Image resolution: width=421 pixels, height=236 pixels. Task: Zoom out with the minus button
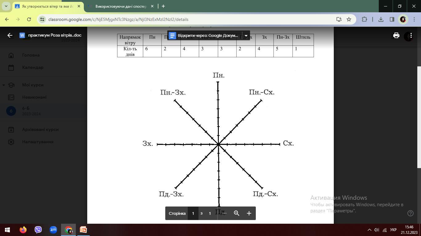(x=224, y=213)
